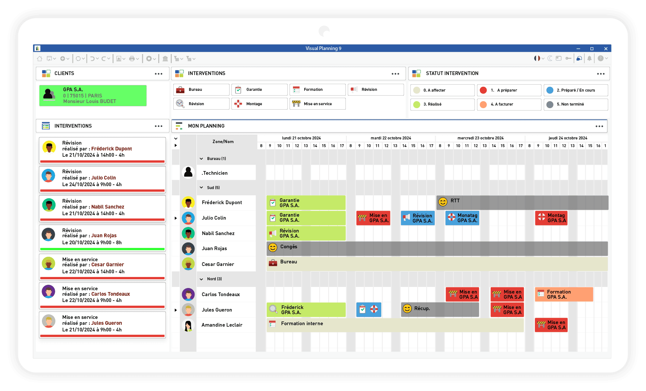
Task: Click the printer icon in the toolbar
Action: tap(132, 58)
